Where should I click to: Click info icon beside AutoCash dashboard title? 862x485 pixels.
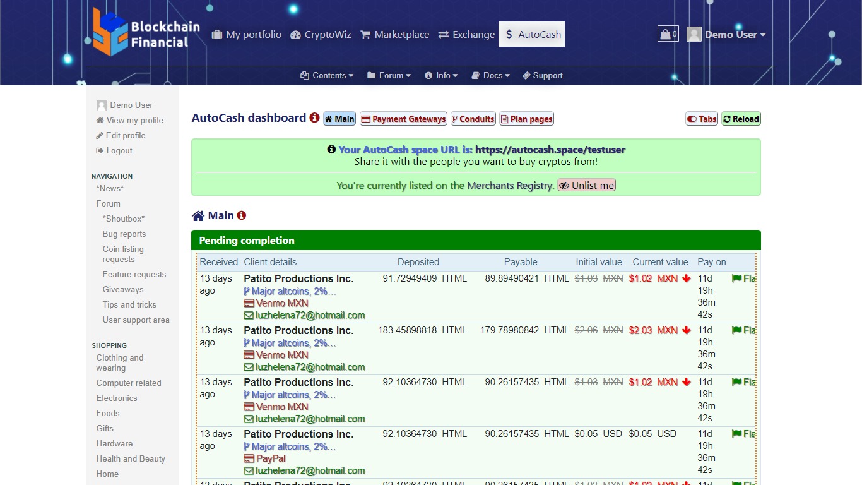pos(314,117)
